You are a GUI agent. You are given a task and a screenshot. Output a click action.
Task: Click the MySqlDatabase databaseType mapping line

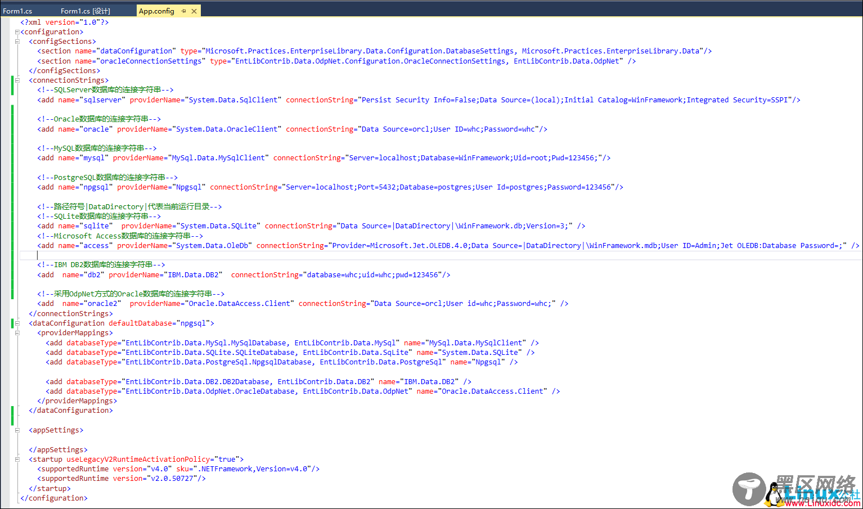(292, 343)
